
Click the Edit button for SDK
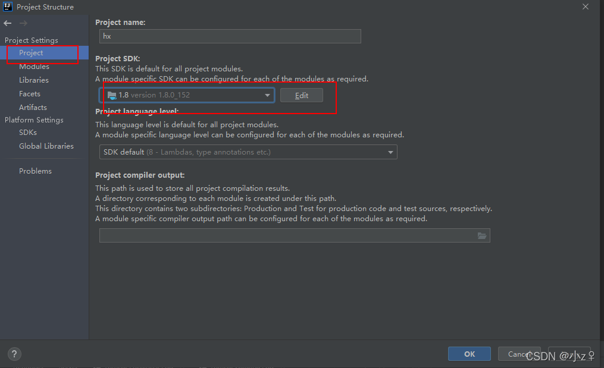point(302,96)
